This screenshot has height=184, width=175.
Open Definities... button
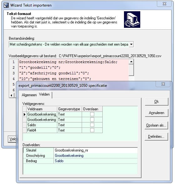tap(156, 137)
